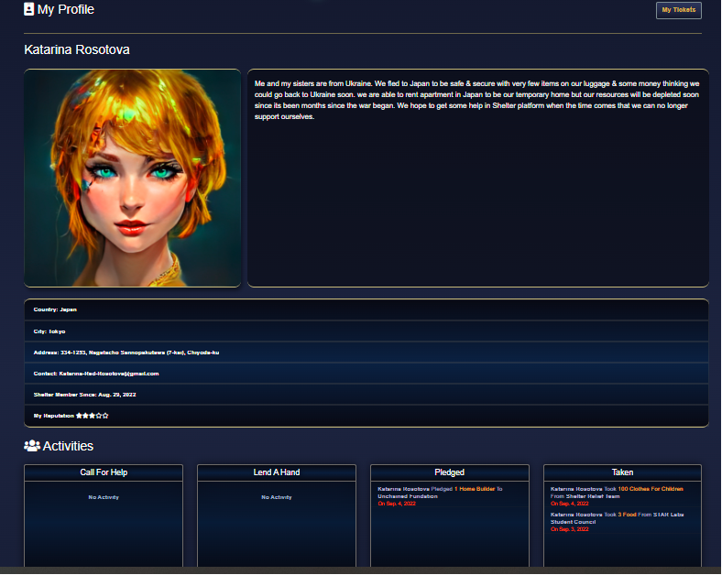Viewport: 722px width, 575px height.
Task: Click the profile biography about Ukraine
Action: pyautogui.click(x=477, y=100)
